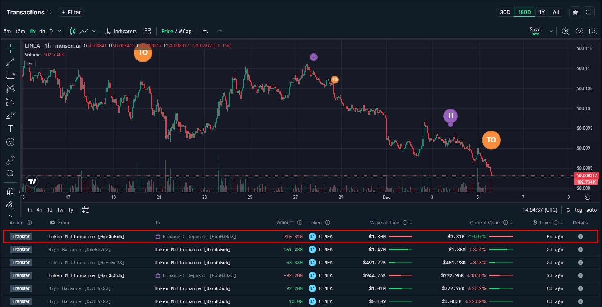Open the ruler measure tool
This screenshot has height=307, width=602.
(x=10, y=160)
